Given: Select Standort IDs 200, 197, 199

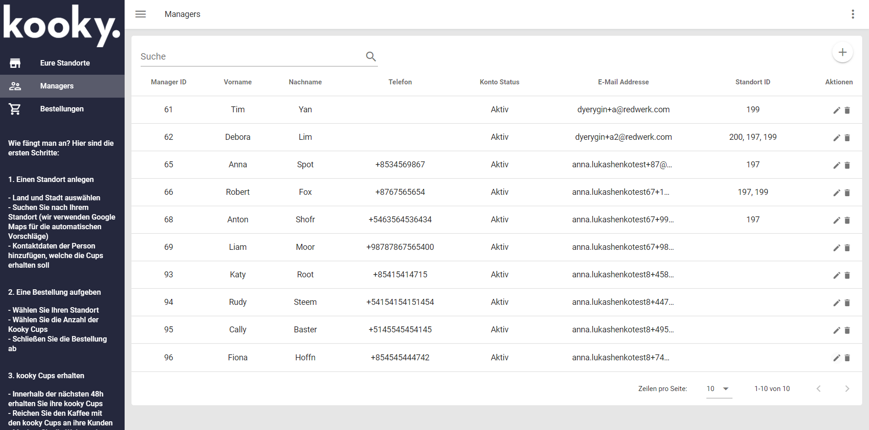Looking at the screenshot, I should [x=753, y=137].
